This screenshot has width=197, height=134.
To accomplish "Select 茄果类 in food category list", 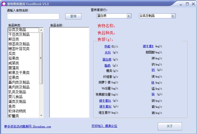I will [24, 59].
